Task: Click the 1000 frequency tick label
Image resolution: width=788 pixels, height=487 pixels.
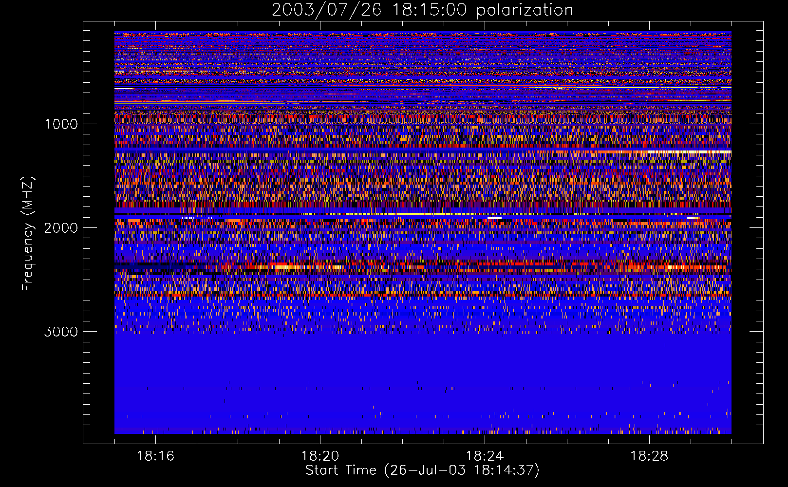Action: pyautogui.click(x=61, y=124)
